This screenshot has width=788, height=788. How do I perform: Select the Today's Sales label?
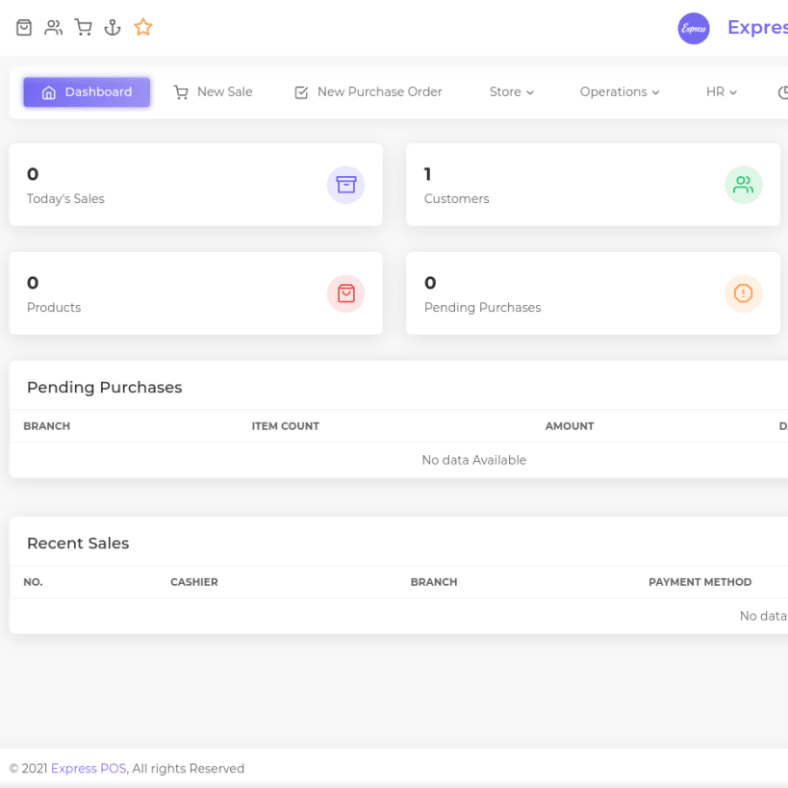pos(65,199)
